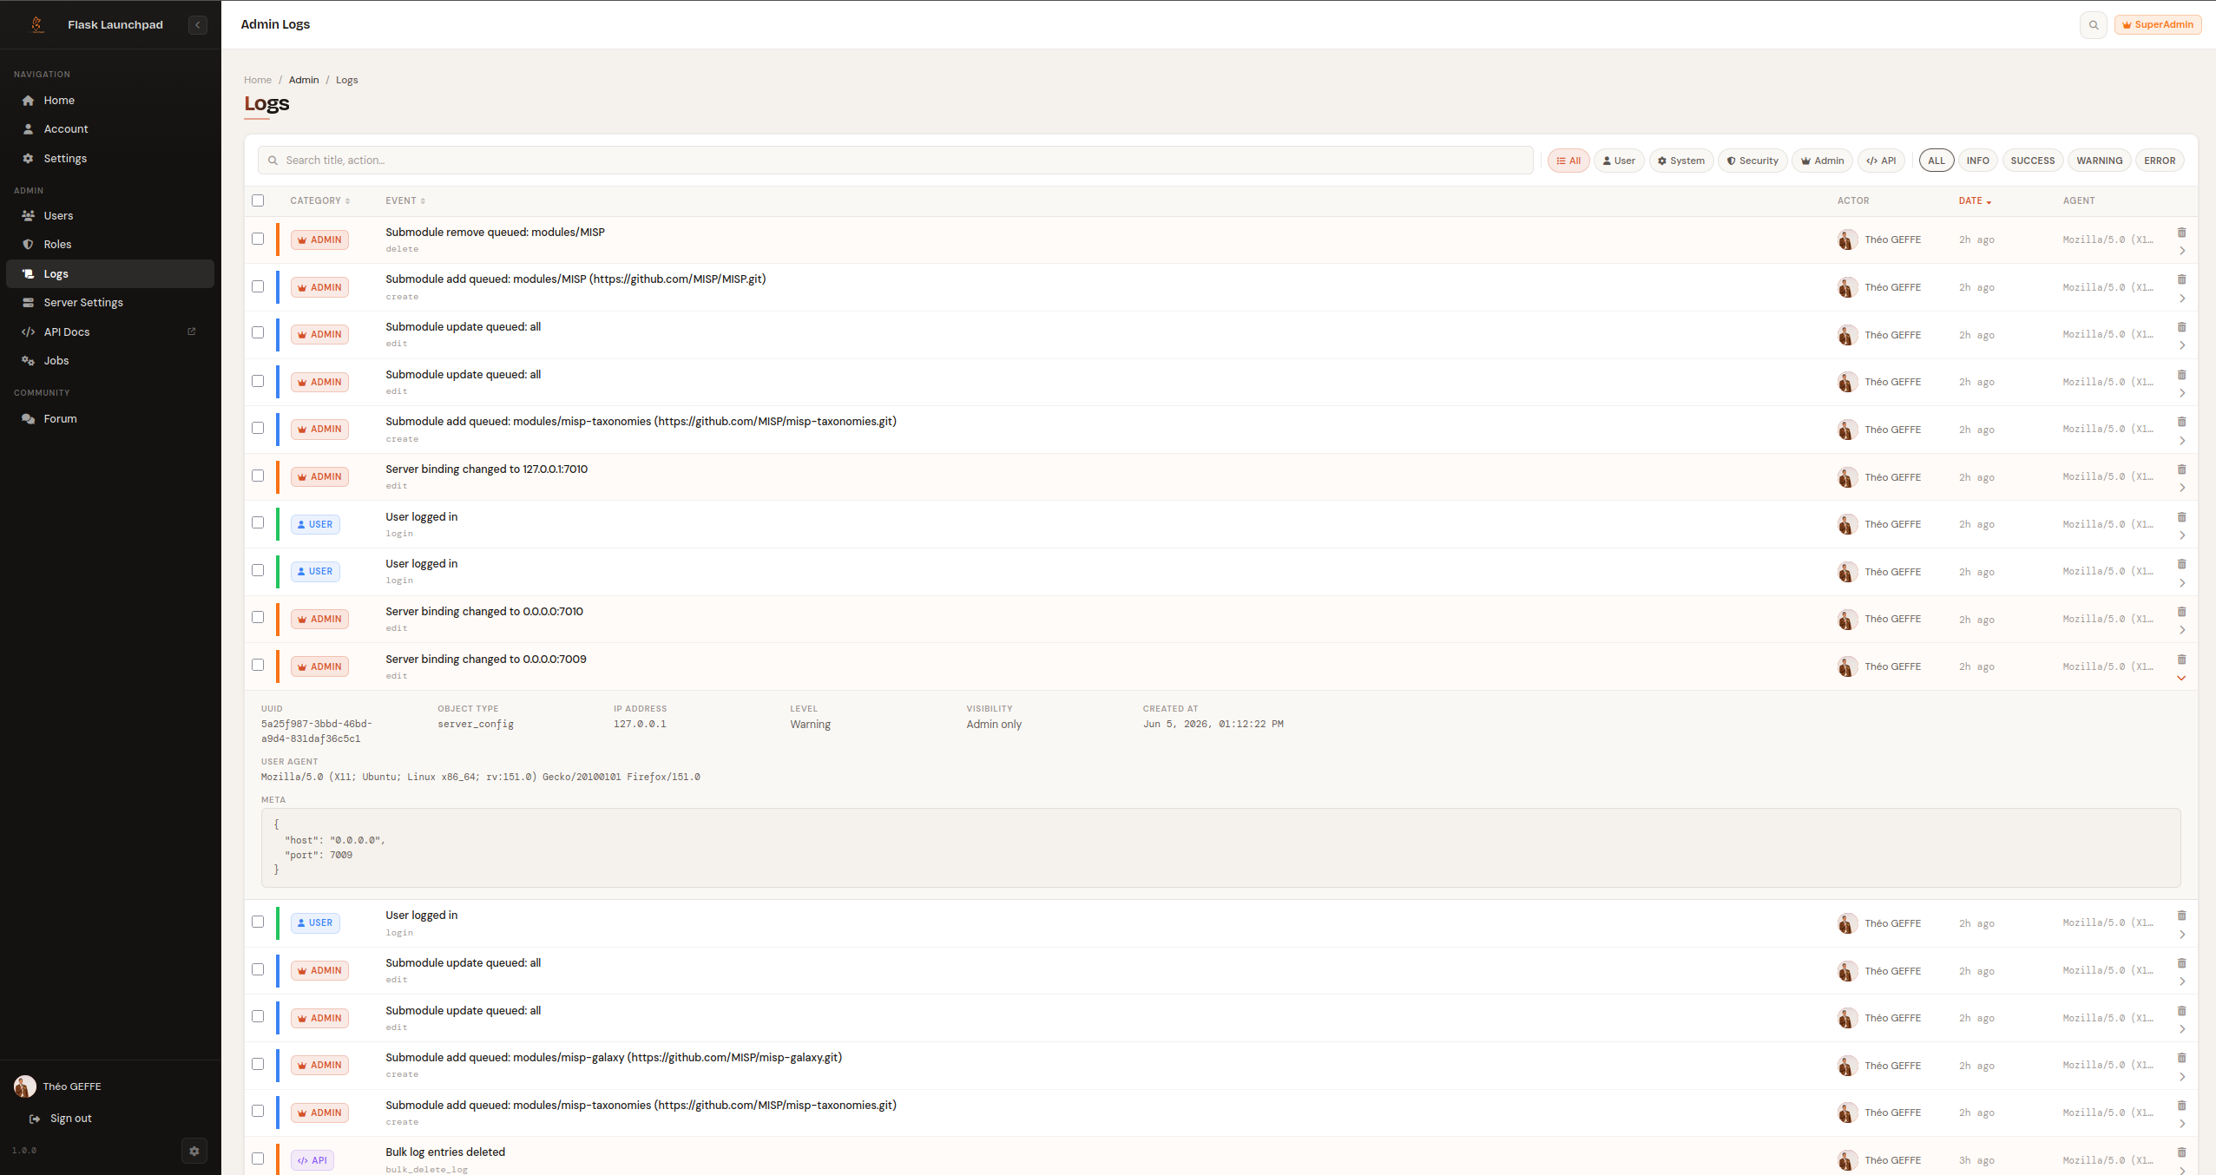Delete the 'Server binding changed to 127.0.0.1:7010' log
The width and height of the screenshot is (2216, 1175).
pos(2181,469)
